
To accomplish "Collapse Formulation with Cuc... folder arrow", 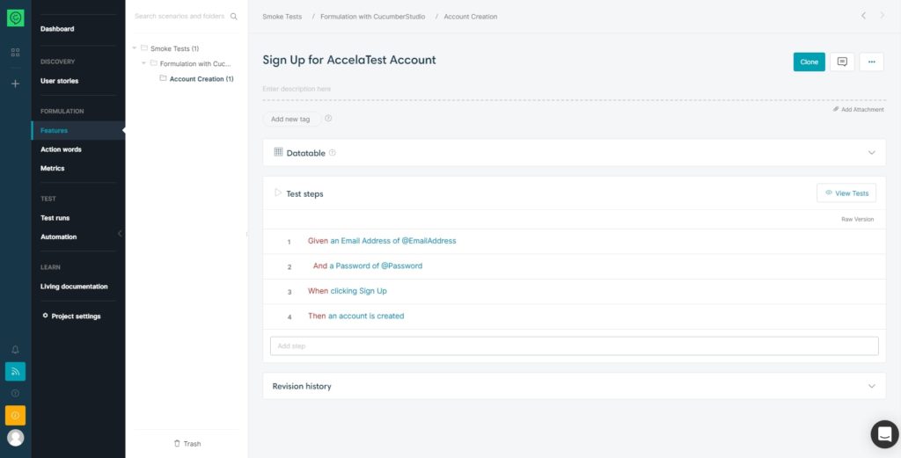I will [x=143, y=63].
